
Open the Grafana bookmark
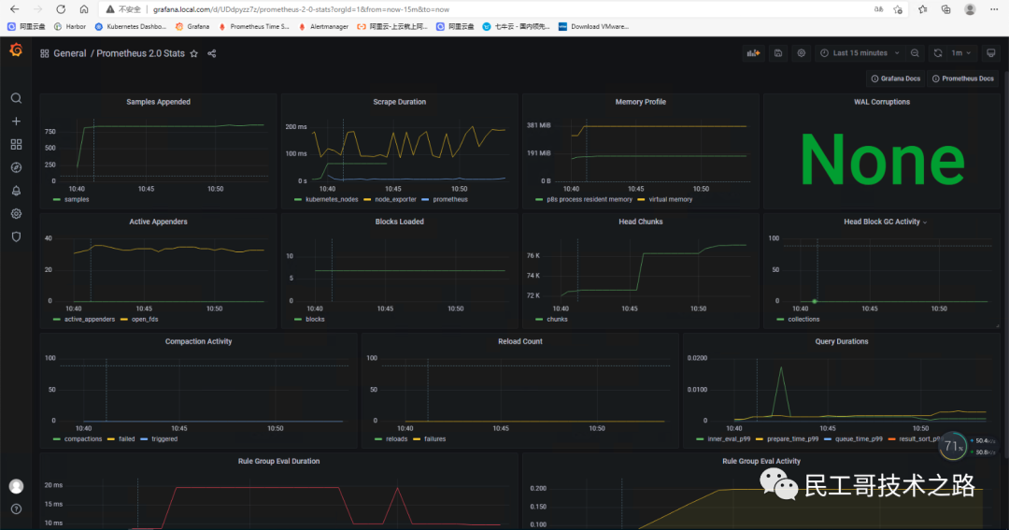pyautogui.click(x=192, y=26)
